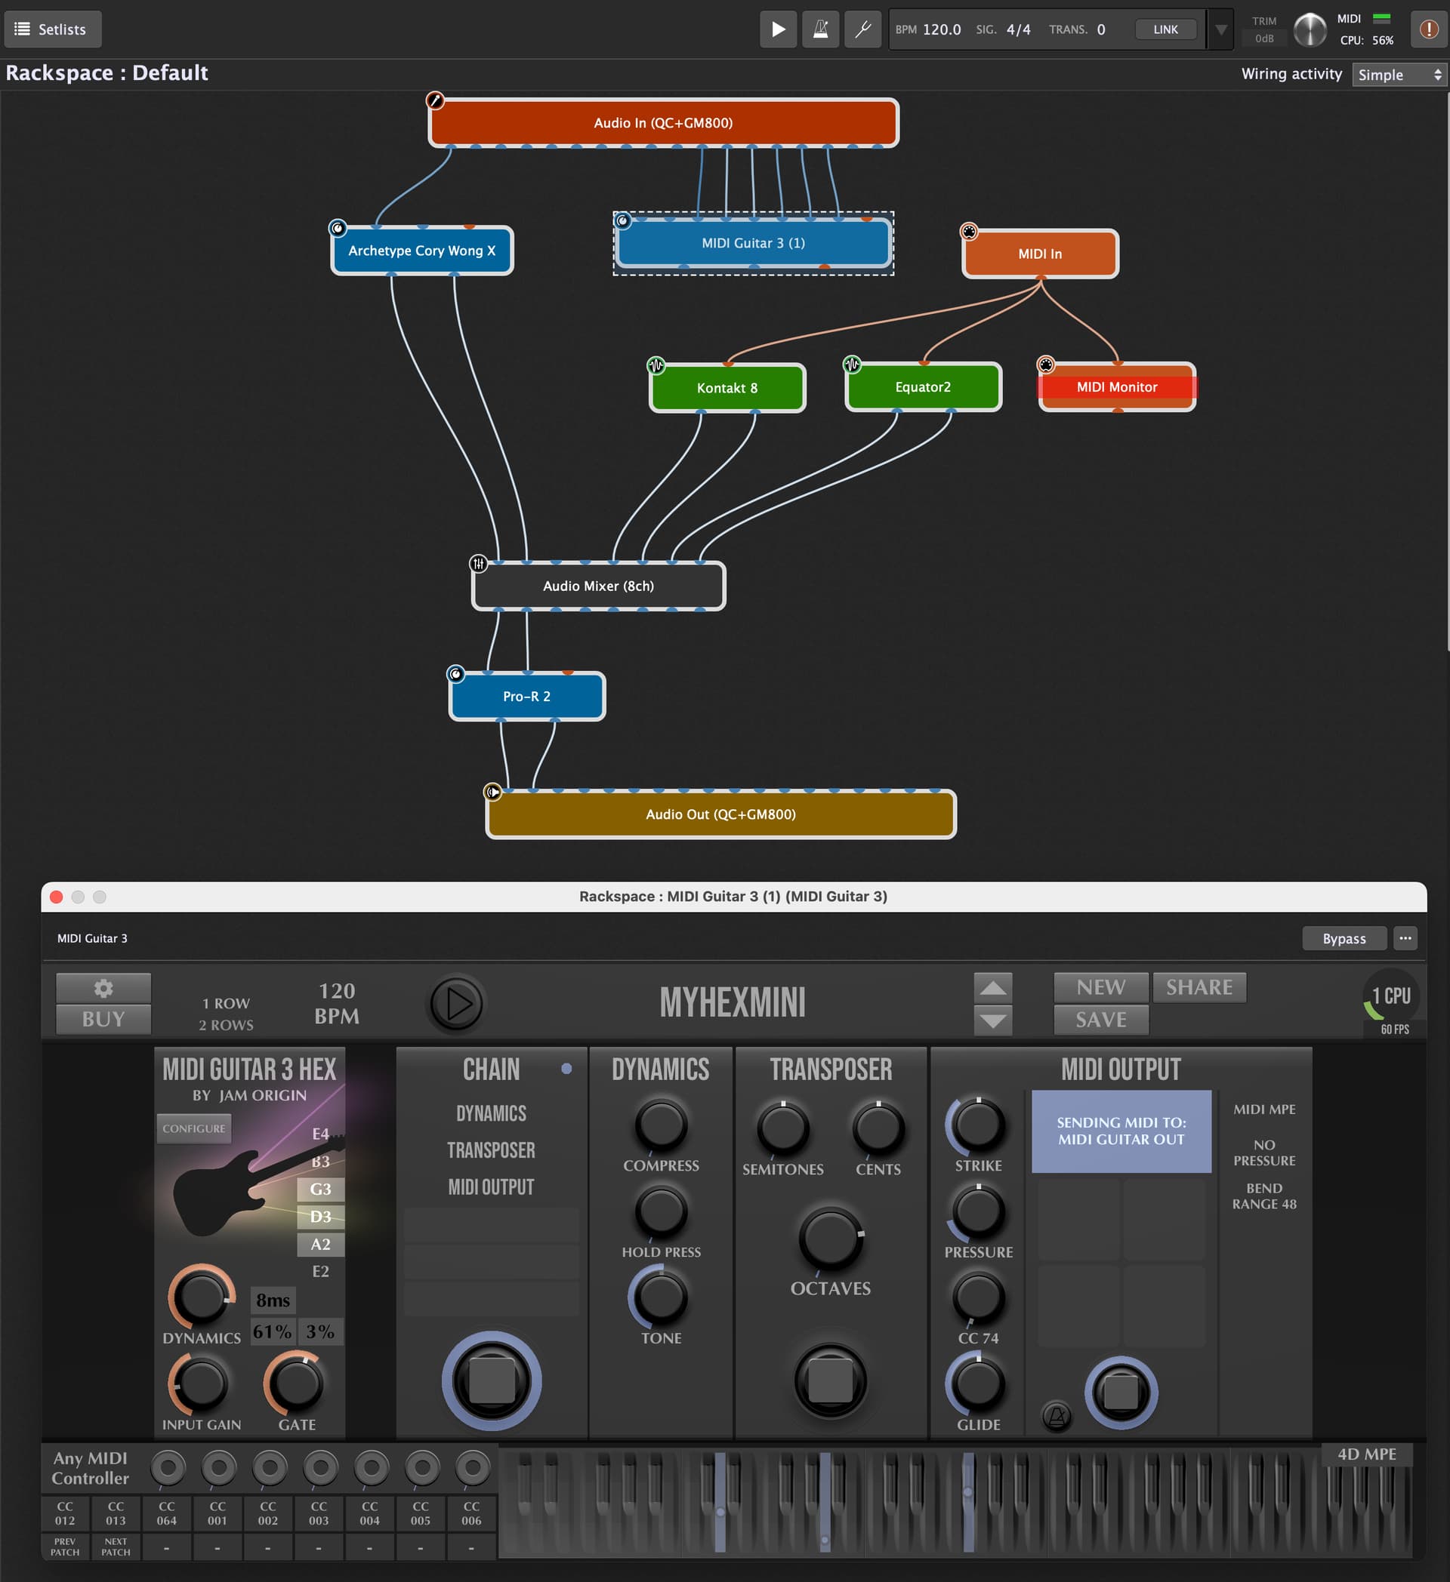Viewport: 1450px width, 1582px height.
Task: Click Kontakt 8 block's waveform icon
Action: tap(656, 365)
